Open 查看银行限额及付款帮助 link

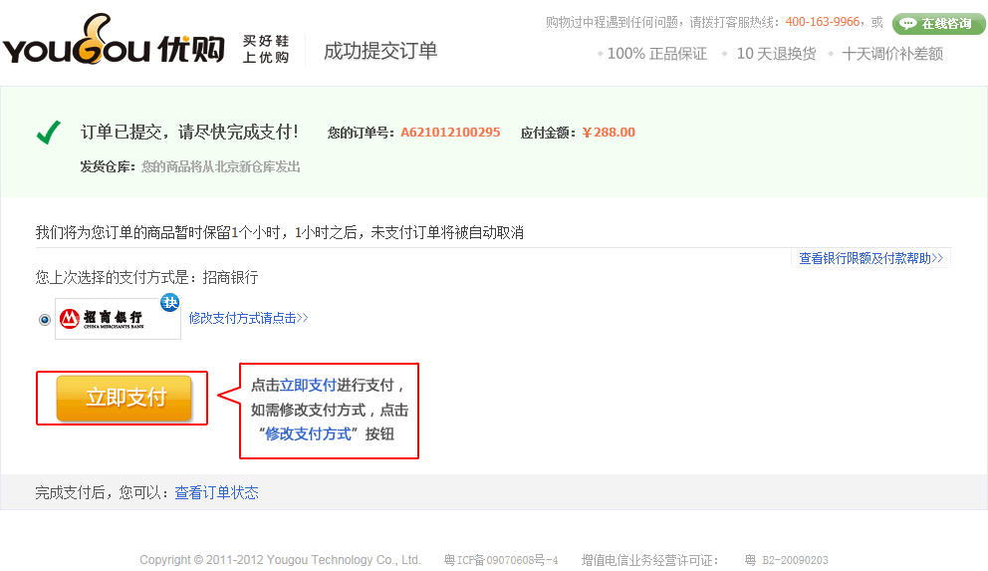[870, 258]
